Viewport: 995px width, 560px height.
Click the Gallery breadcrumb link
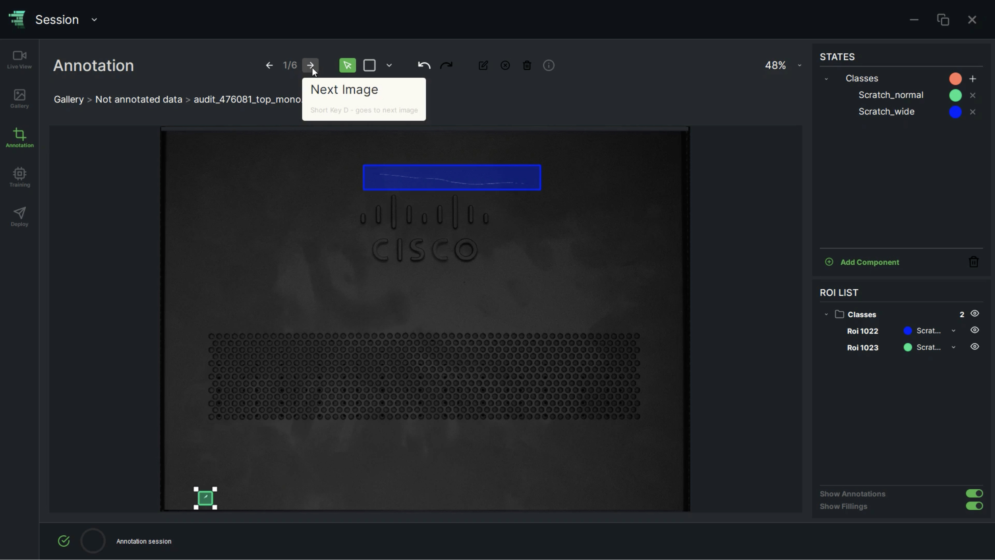point(69,100)
